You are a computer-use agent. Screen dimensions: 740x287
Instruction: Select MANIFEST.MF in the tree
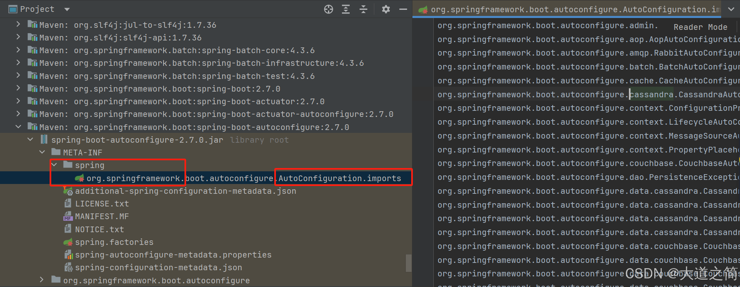pyautogui.click(x=102, y=216)
